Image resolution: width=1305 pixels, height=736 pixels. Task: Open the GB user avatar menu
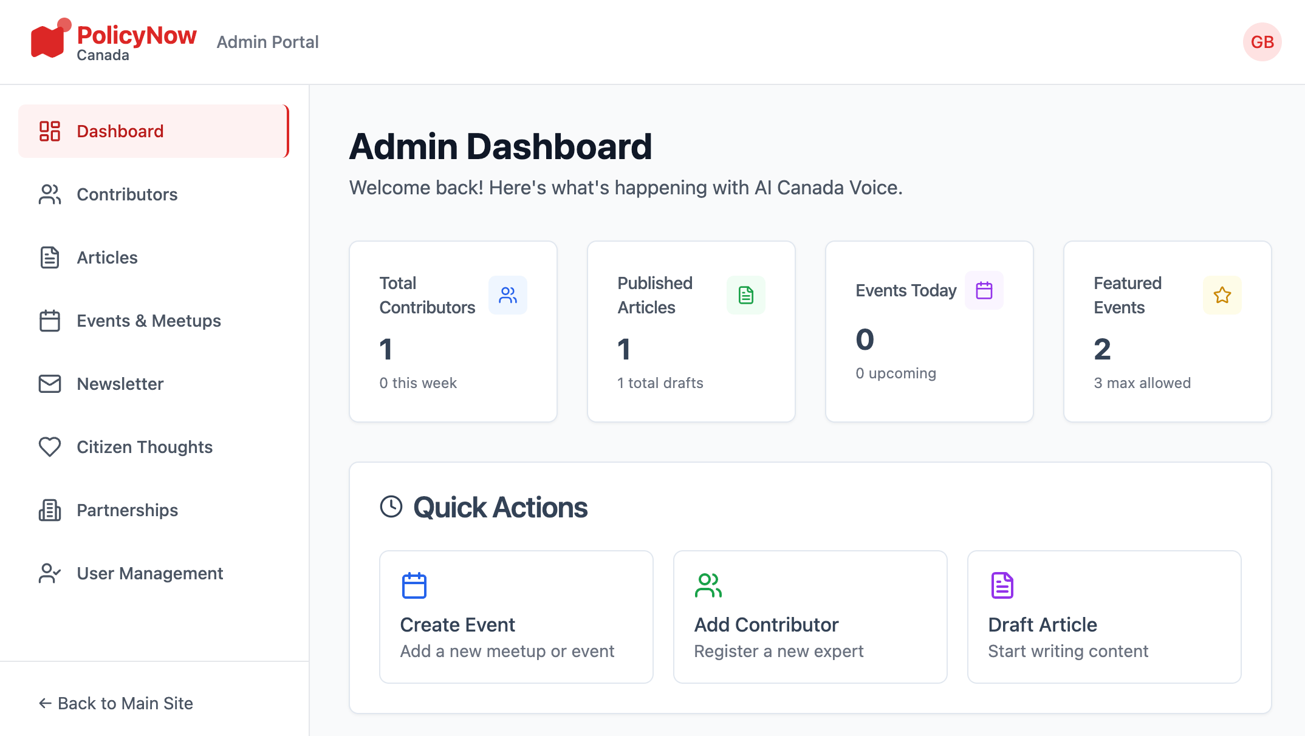point(1262,42)
